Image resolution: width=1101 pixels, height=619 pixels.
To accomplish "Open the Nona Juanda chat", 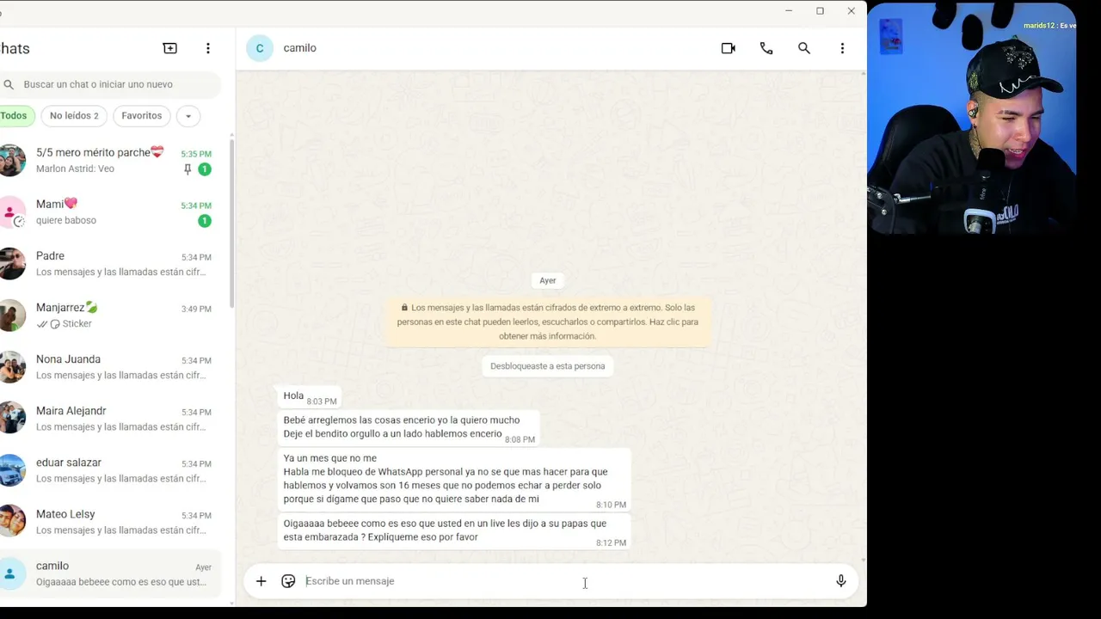I will pos(111,367).
